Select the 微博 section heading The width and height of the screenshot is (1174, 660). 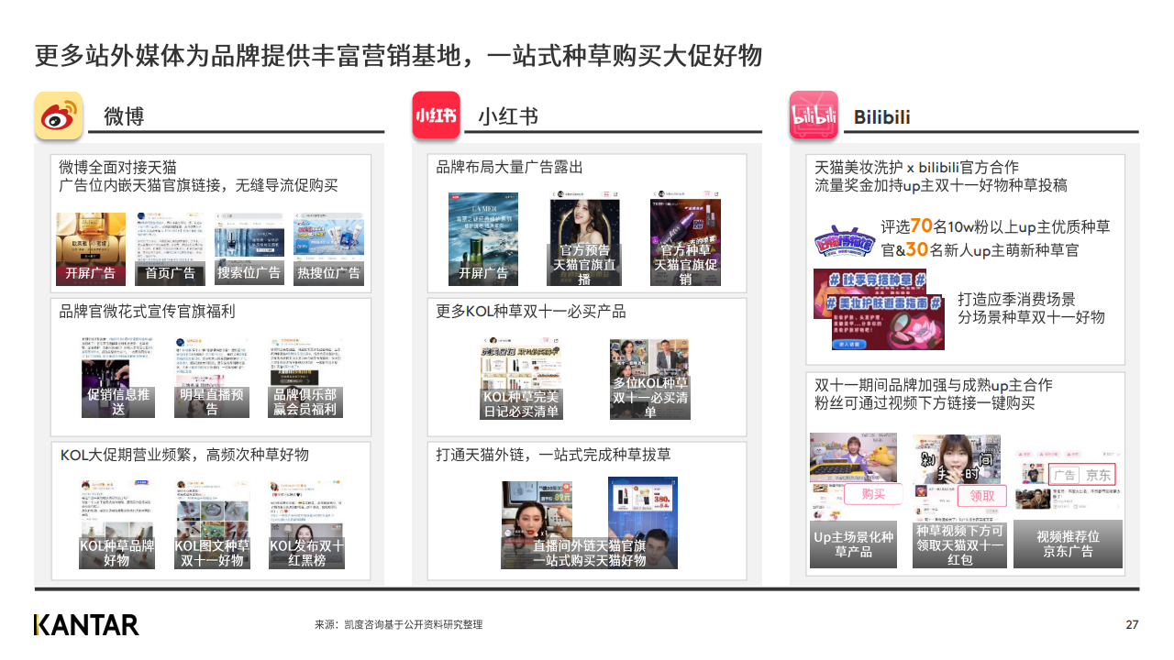pyautogui.click(x=124, y=116)
